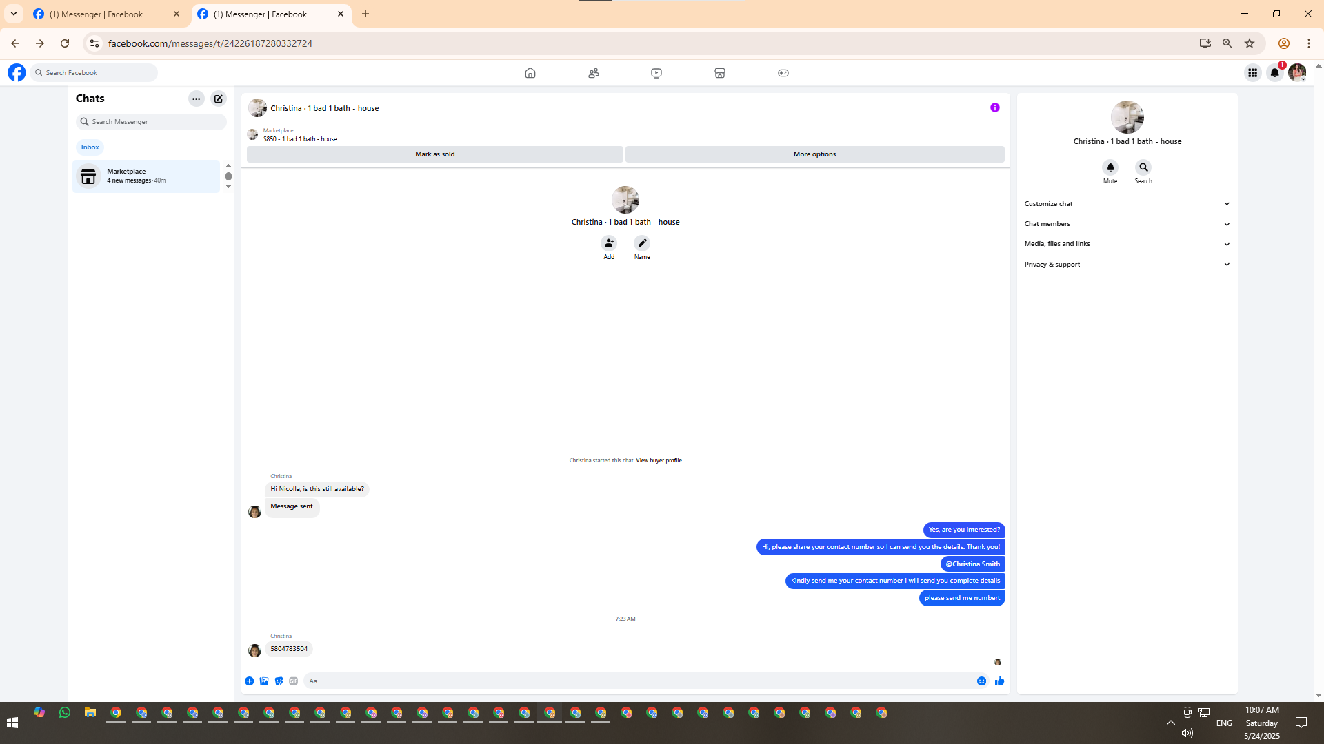
Task: Select the Inbox filter tab
Action: pyautogui.click(x=90, y=147)
